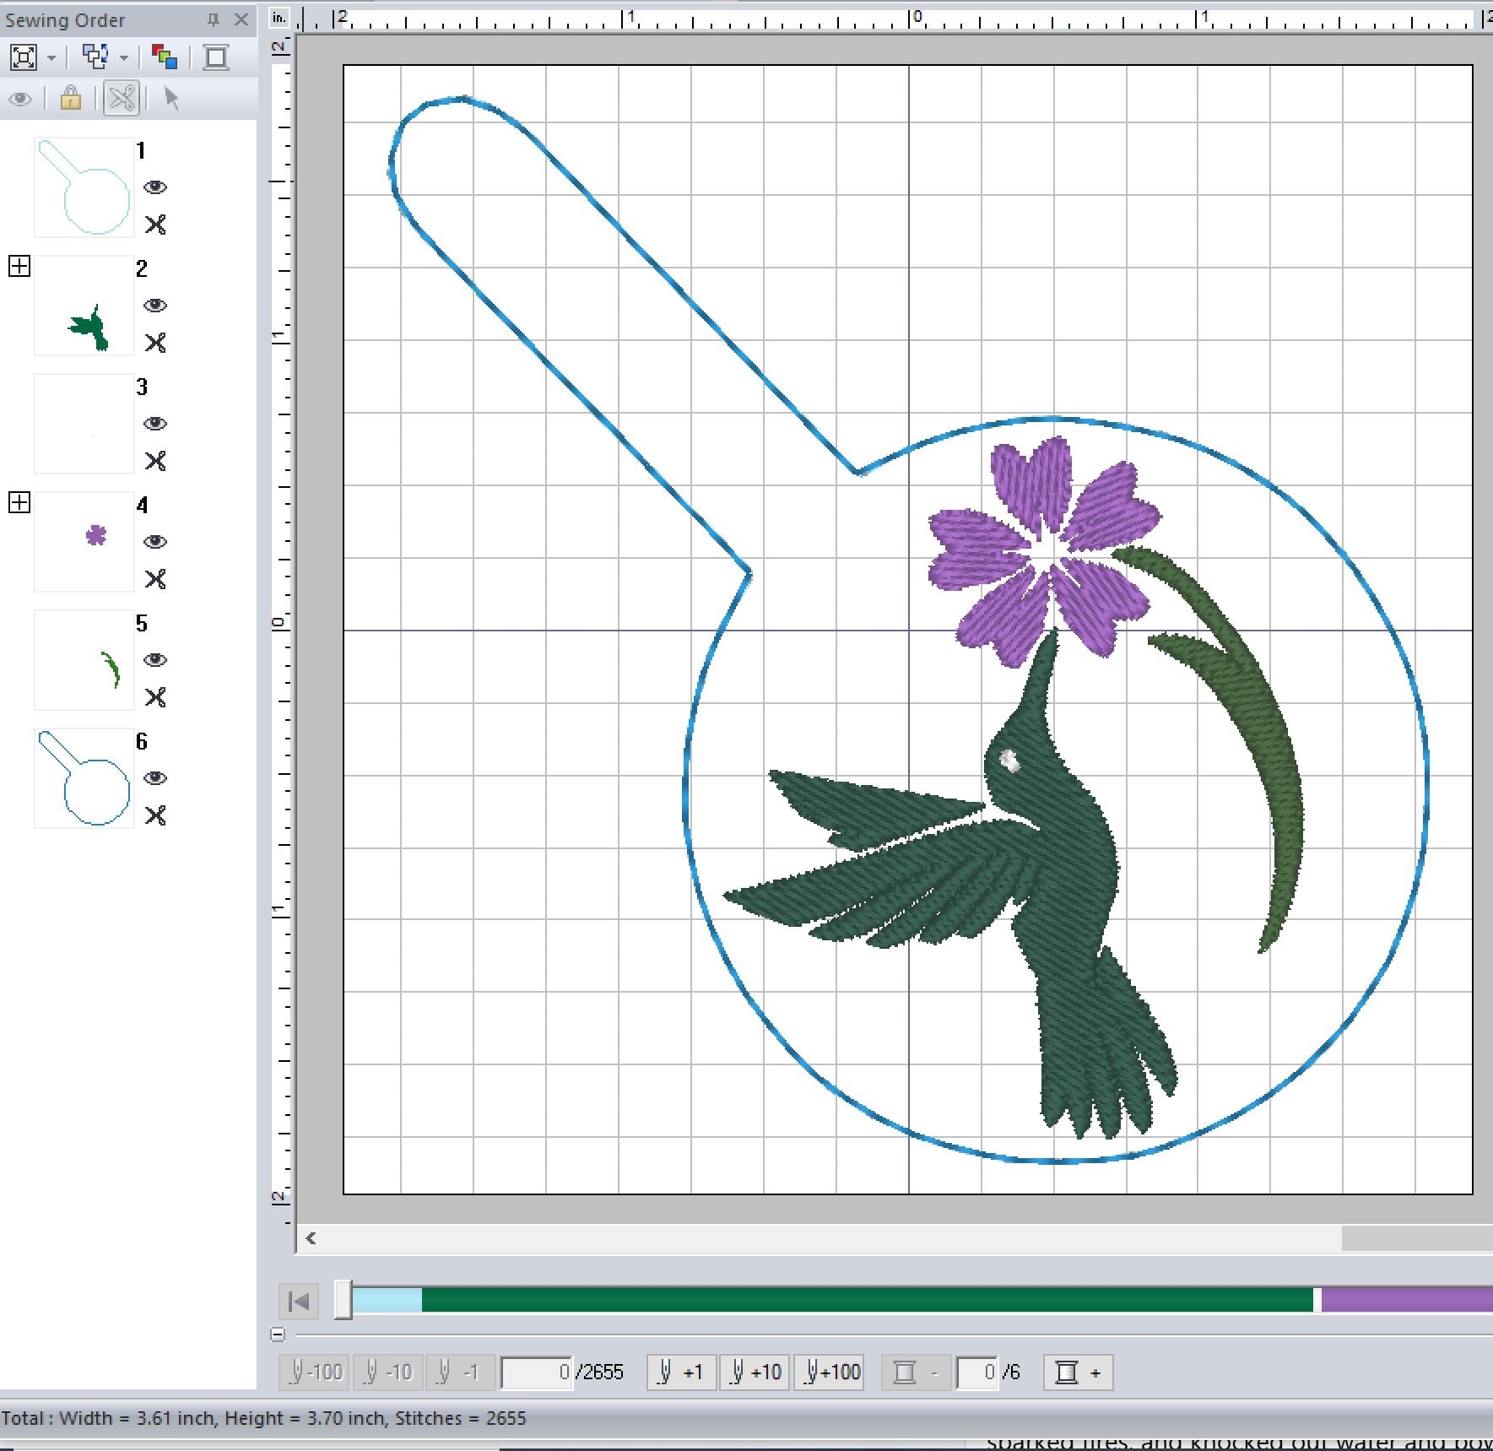Image resolution: width=1493 pixels, height=1451 pixels.
Task: Click the frame icon in Sewing Order toolbar
Action: point(216,57)
